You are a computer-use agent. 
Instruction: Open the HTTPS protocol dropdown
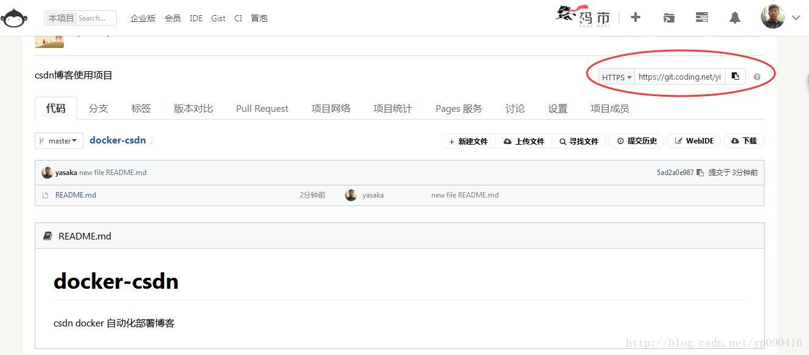pyautogui.click(x=617, y=77)
